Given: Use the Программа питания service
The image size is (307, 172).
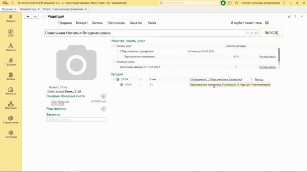Looking at the screenshot, I should [x=268, y=67].
